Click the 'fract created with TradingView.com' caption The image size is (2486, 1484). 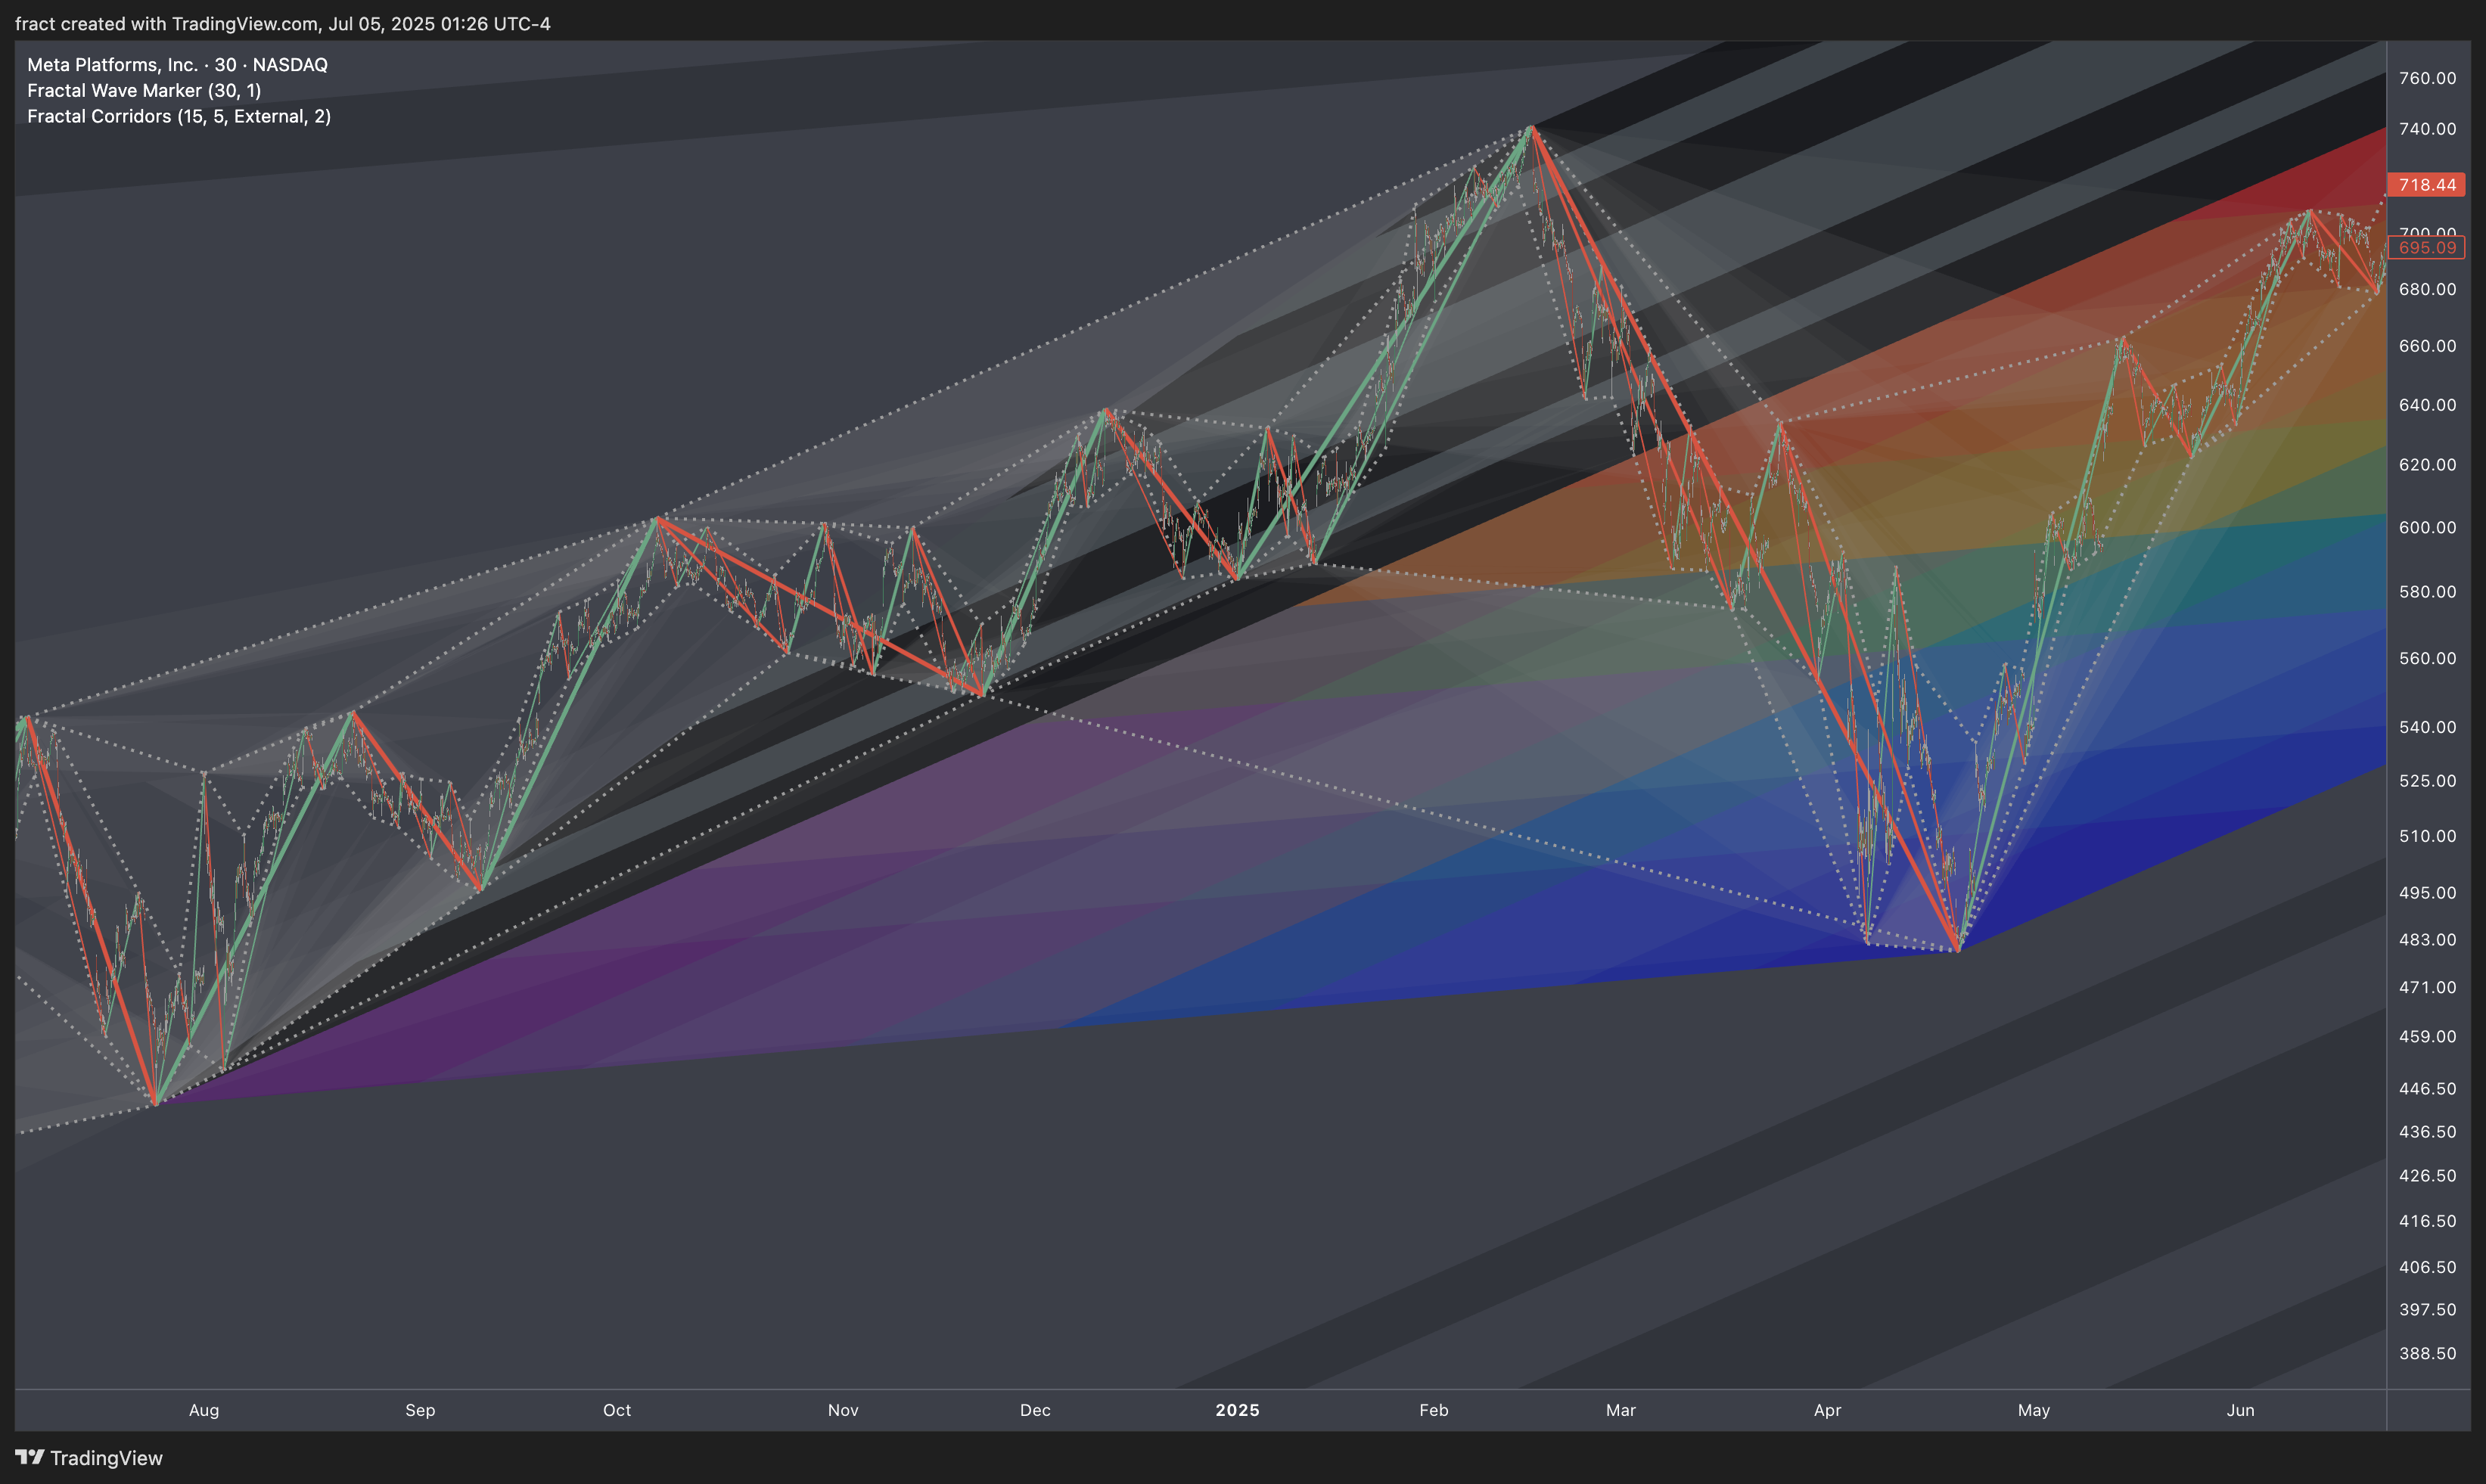pyautogui.click(x=167, y=23)
